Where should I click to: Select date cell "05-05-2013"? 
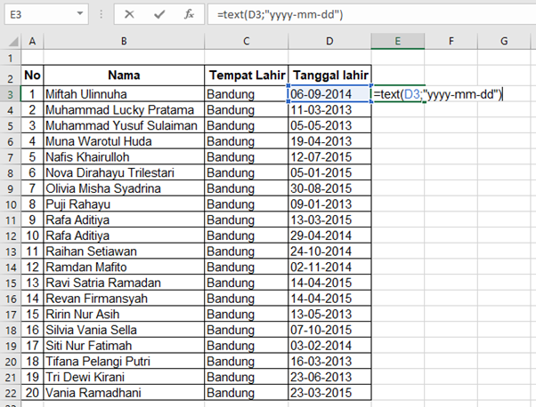[329, 125]
